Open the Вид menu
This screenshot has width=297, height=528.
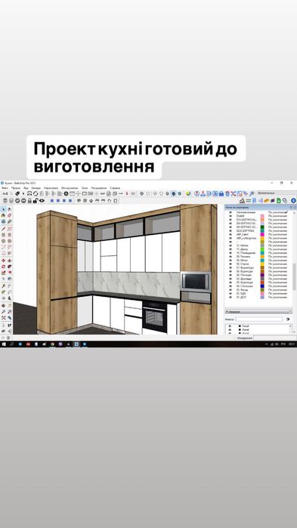click(26, 188)
